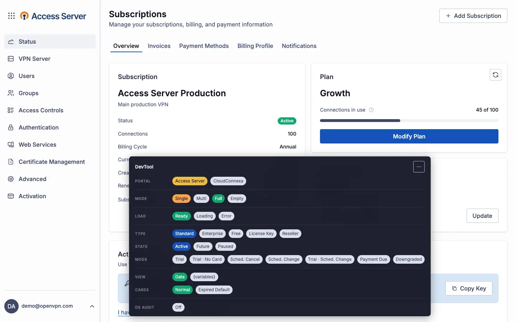This screenshot has width=516, height=322.
Task: Click the green Active status badge
Action: pyautogui.click(x=287, y=121)
